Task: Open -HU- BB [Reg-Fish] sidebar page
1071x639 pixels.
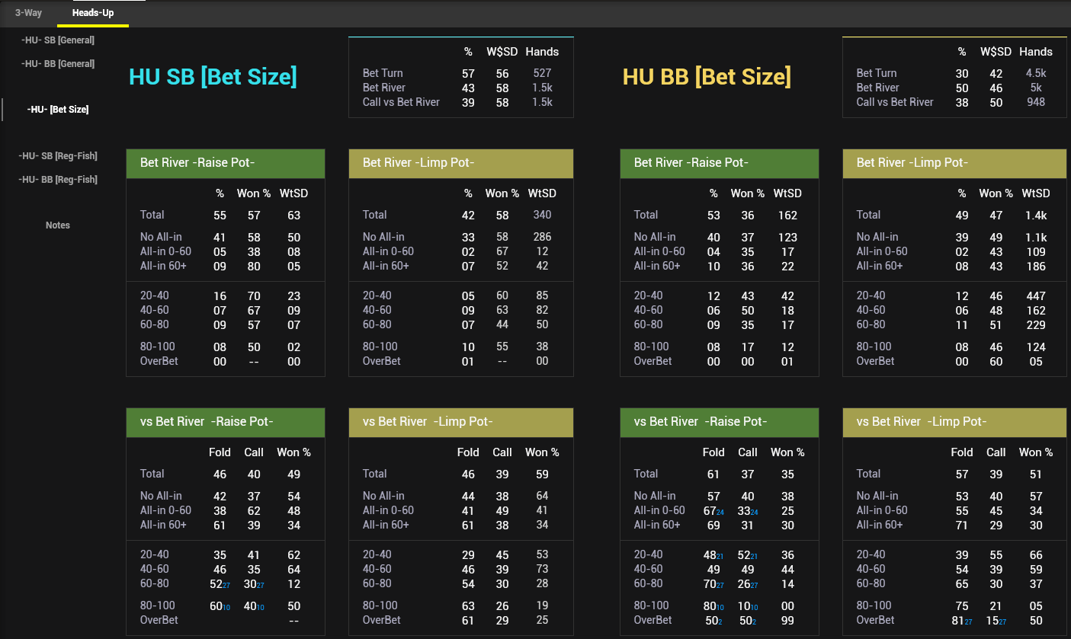Action: pos(58,180)
